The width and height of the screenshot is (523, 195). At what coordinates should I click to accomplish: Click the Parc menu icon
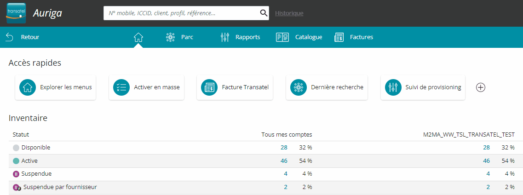171,37
